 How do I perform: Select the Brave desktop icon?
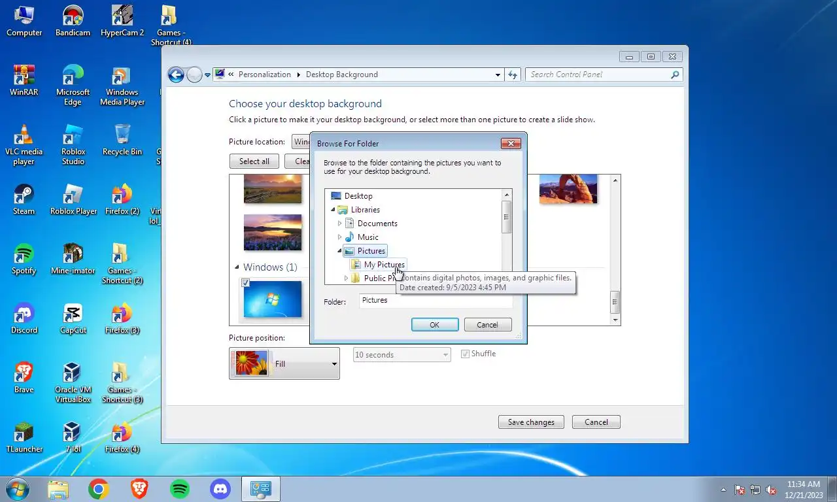click(x=24, y=378)
